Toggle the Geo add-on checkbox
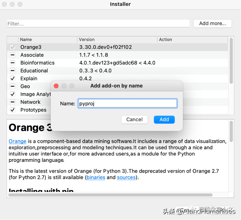241x220 pixels. [12, 86]
